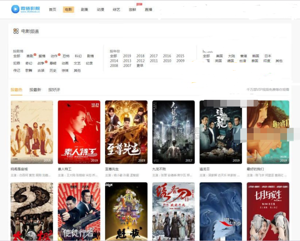
Task: Switch to the 剧集 navigation tab
Action: click(x=84, y=10)
